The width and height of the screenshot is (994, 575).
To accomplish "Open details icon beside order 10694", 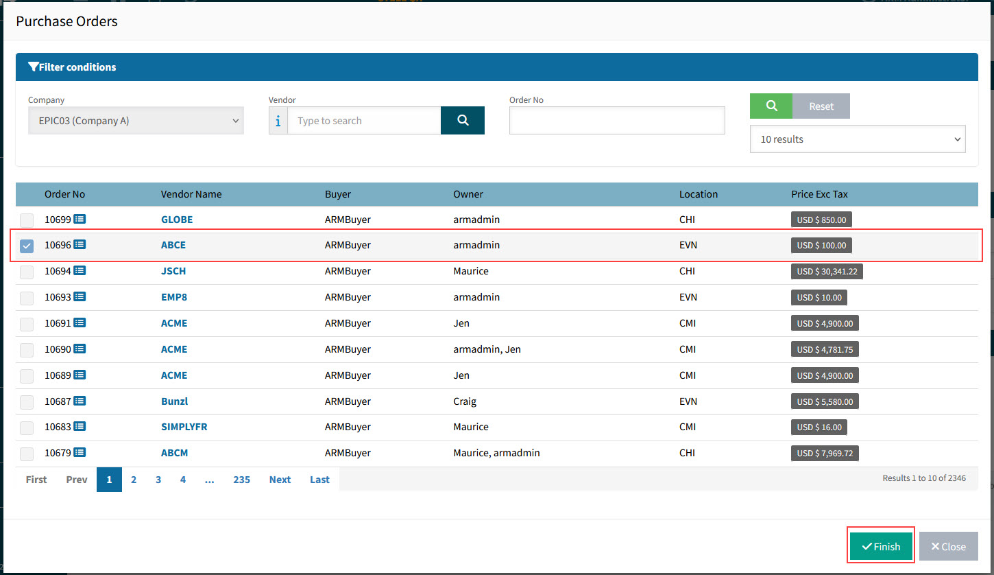I will click(80, 271).
